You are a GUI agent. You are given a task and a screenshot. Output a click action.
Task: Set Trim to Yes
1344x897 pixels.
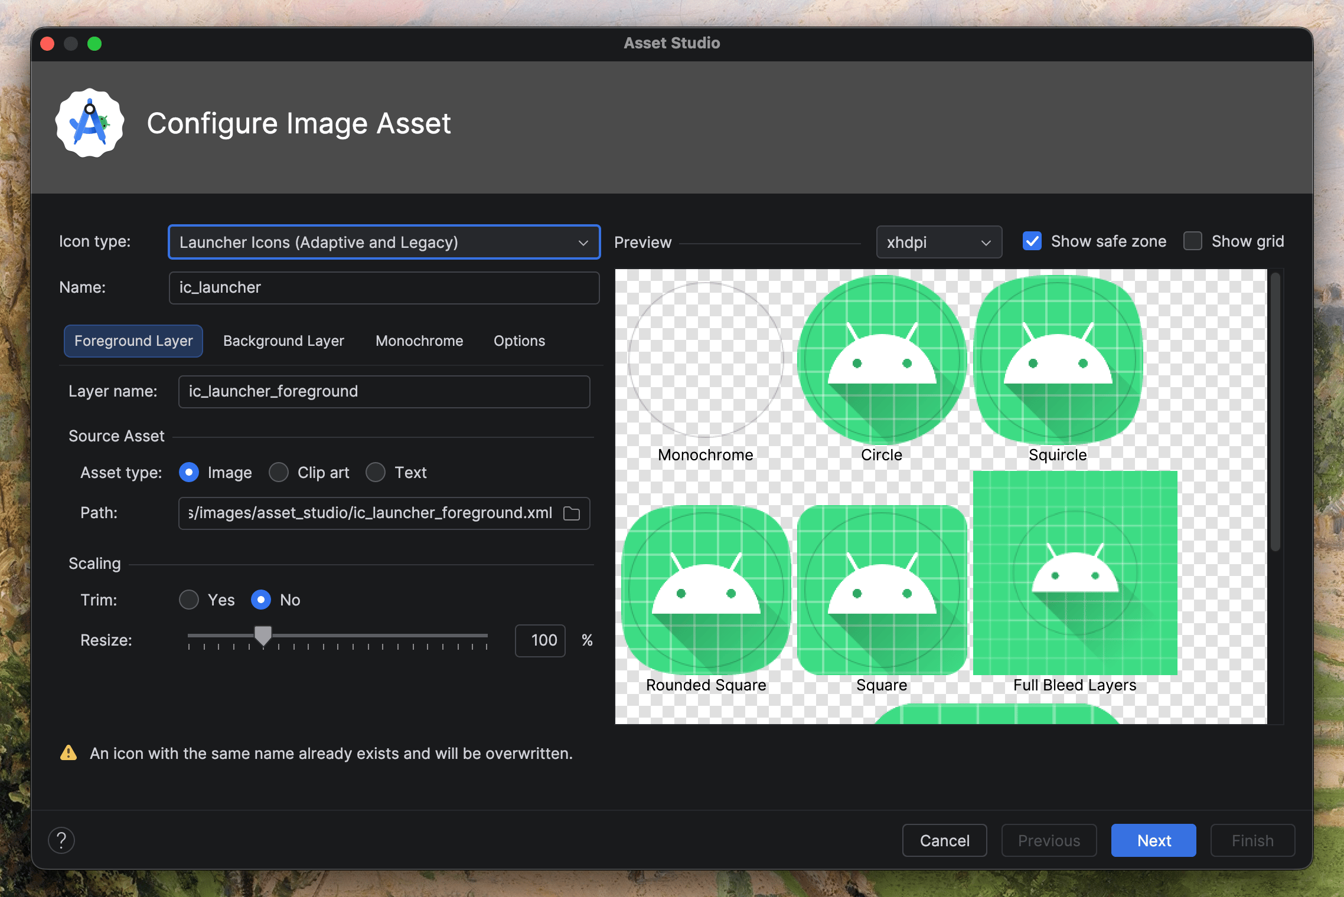[x=189, y=600]
